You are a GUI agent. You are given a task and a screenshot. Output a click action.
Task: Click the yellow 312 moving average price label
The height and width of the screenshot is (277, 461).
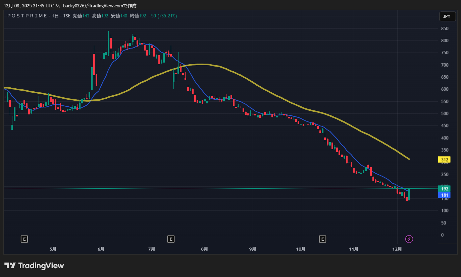pos(445,160)
